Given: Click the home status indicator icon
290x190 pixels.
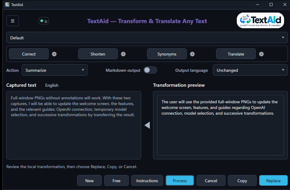Looking at the screenshot, I should [44, 21].
